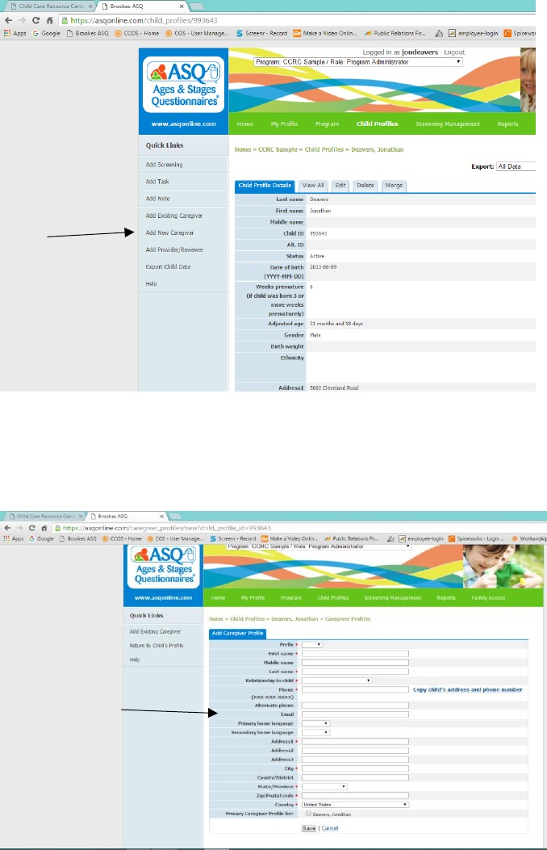Expand the Prefix dropdown in the caregiver form
Viewport: 547px width, 850px height.
[312, 644]
